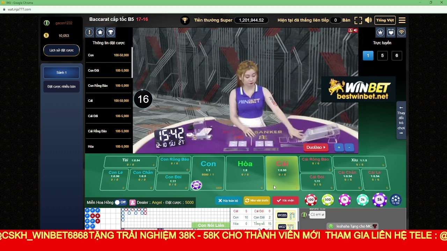Switch to online table 1
The height and width of the screenshot is (251, 447).
click(368, 56)
